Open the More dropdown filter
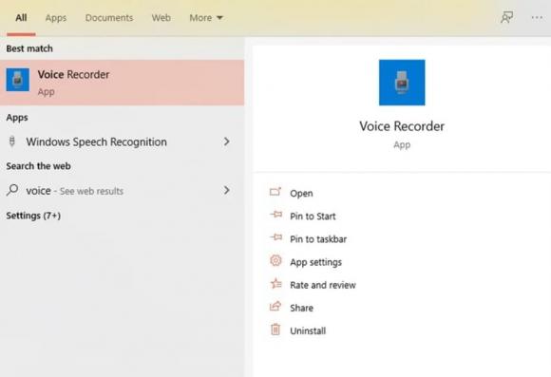Screen dimensions: 551x377 pos(206,17)
